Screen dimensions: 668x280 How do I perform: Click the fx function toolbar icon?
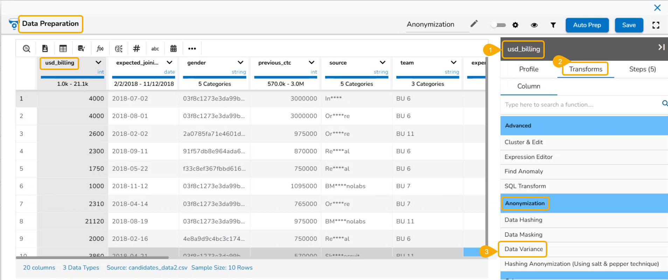(100, 49)
